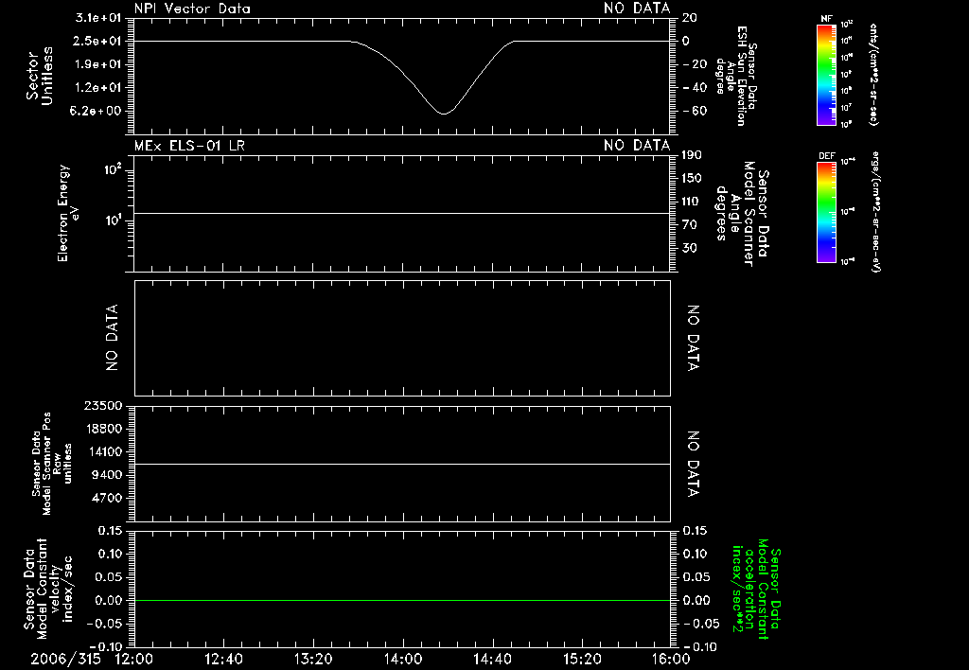The image size is (969, 670).
Task: Click the 12:00 time tick label
Action: pyautogui.click(x=134, y=659)
